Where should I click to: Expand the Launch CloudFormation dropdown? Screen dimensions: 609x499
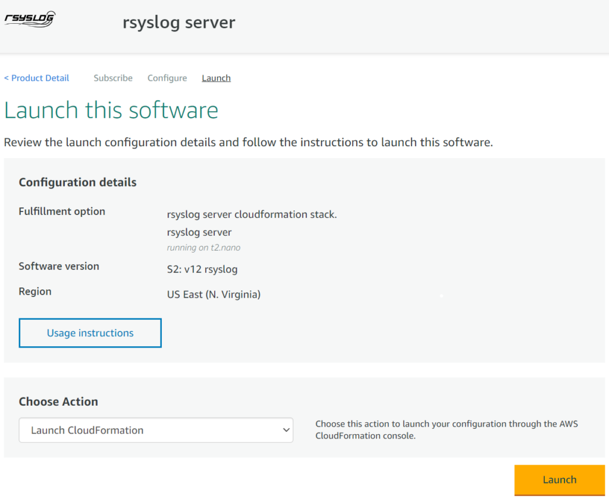[156, 430]
